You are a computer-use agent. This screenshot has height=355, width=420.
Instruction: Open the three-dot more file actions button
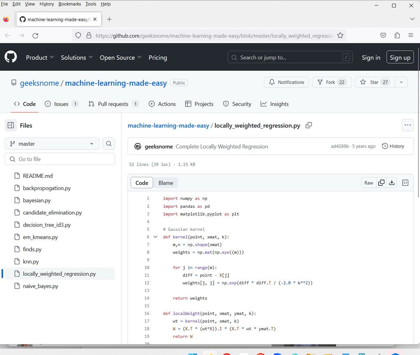pos(408,125)
